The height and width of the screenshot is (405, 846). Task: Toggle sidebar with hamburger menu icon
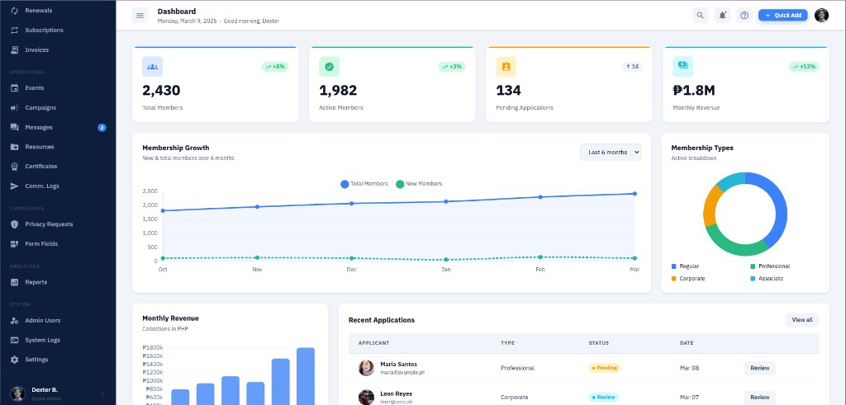[x=140, y=16]
